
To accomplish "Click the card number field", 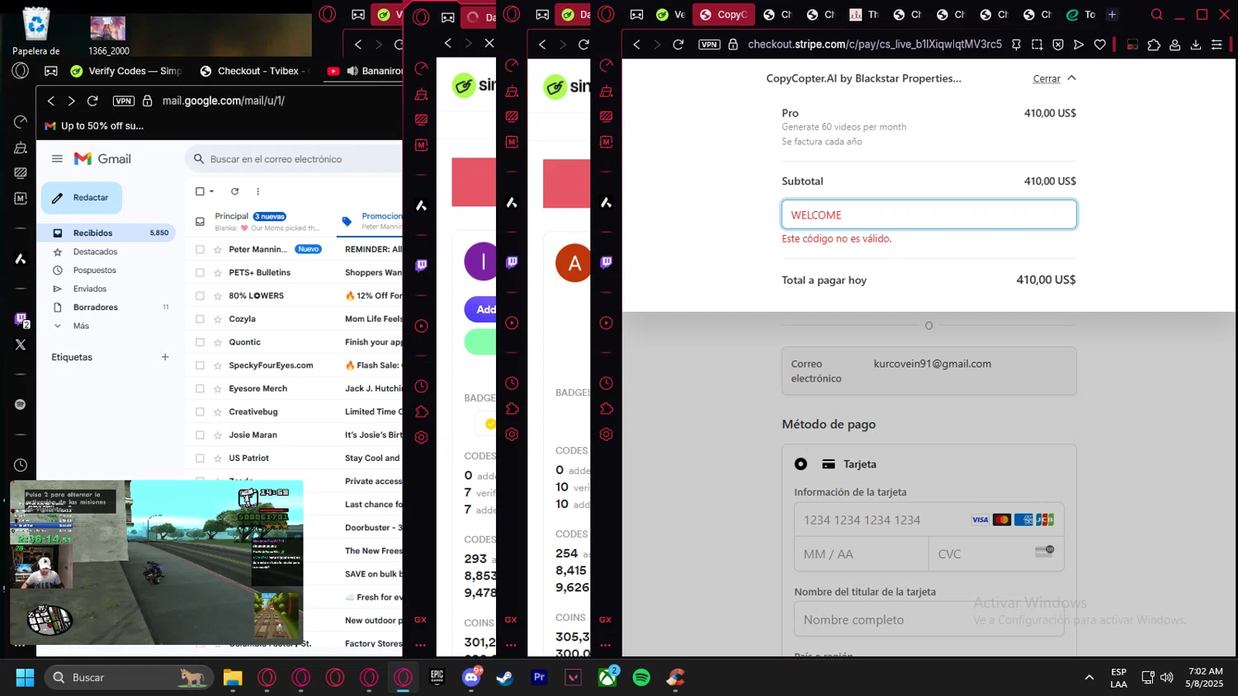I will 928,520.
